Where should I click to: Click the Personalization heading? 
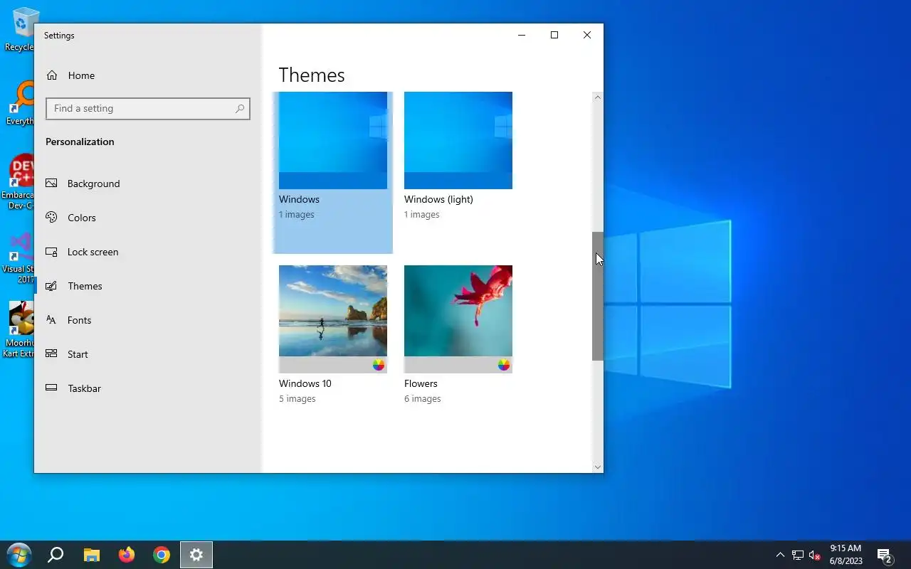tap(80, 142)
